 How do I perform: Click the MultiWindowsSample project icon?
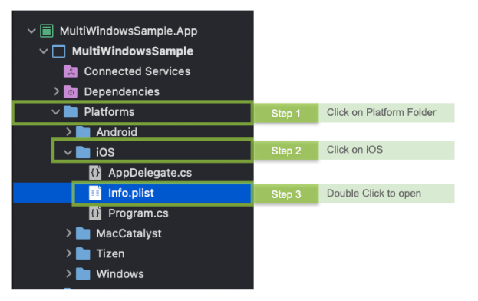(x=58, y=51)
